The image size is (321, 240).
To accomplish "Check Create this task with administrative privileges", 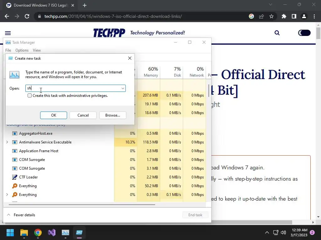I will (x=30, y=96).
